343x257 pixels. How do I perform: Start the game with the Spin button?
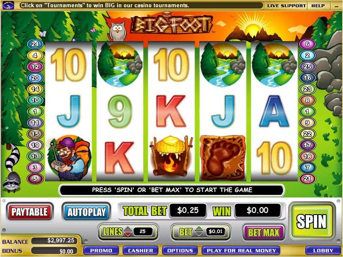tap(312, 221)
